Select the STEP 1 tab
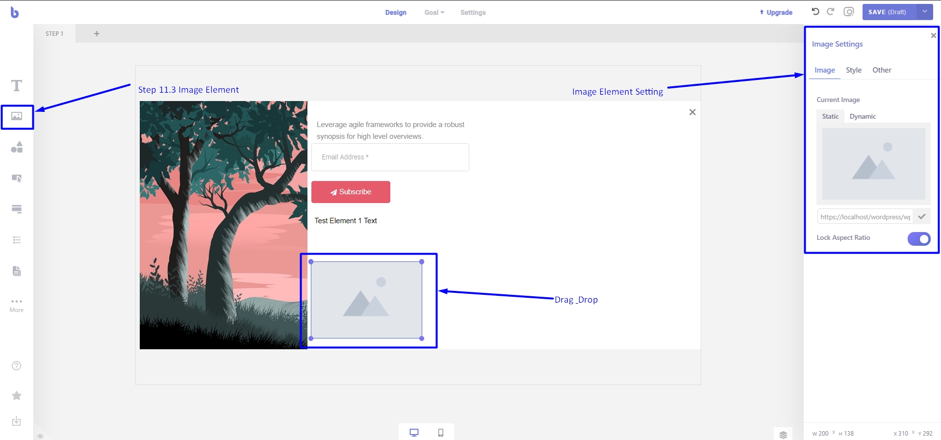Image resolution: width=941 pixels, height=440 pixels. tap(54, 33)
